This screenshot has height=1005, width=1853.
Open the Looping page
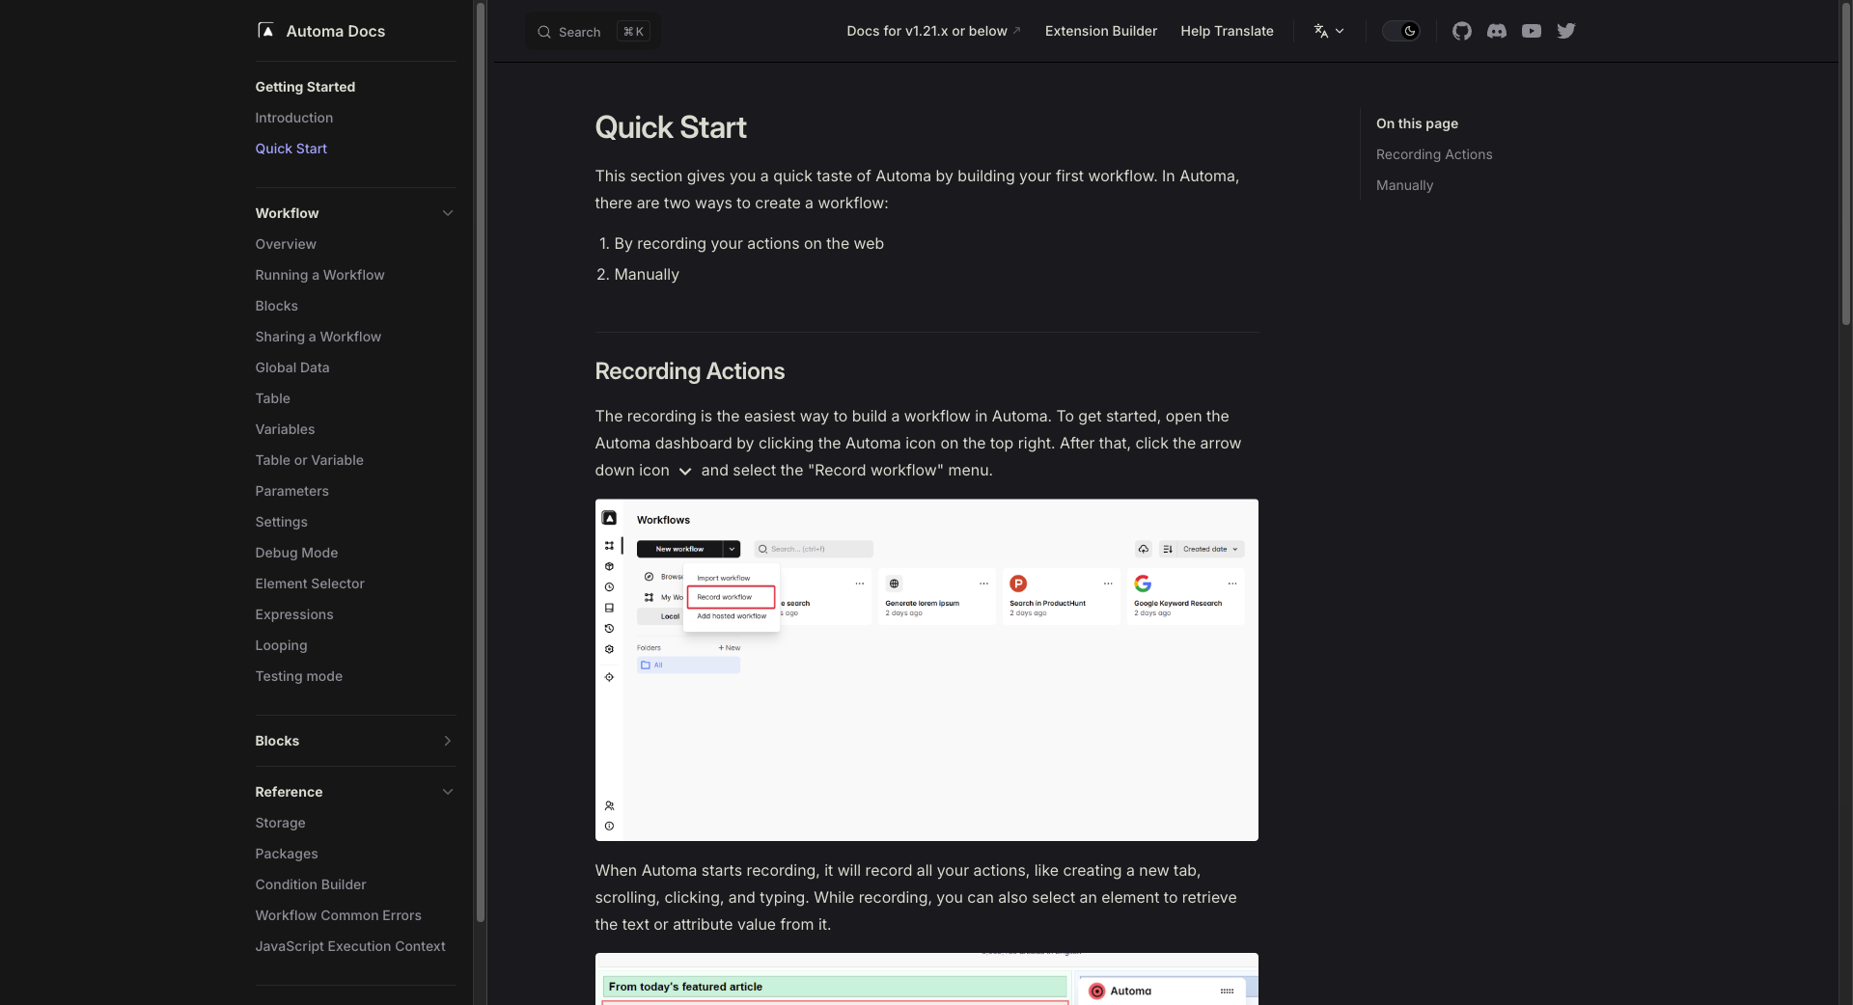pyautogui.click(x=281, y=645)
